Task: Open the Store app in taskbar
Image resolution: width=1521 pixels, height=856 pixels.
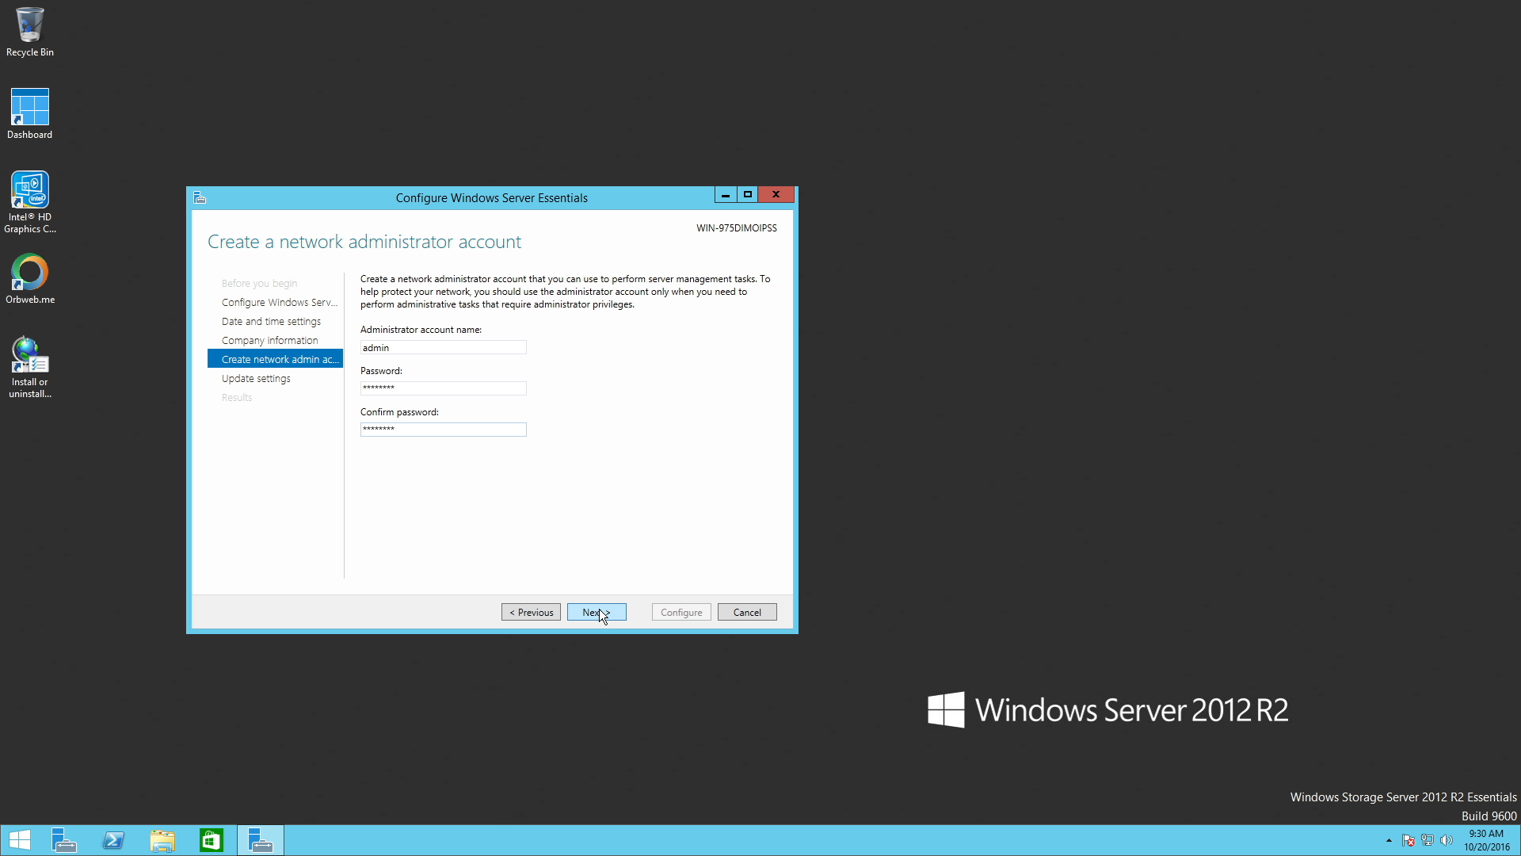Action: [x=212, y=840]
